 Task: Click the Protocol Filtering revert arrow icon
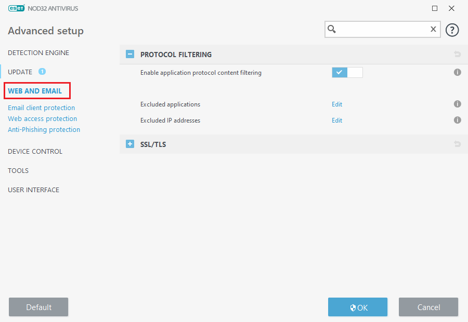coord(457,54)
